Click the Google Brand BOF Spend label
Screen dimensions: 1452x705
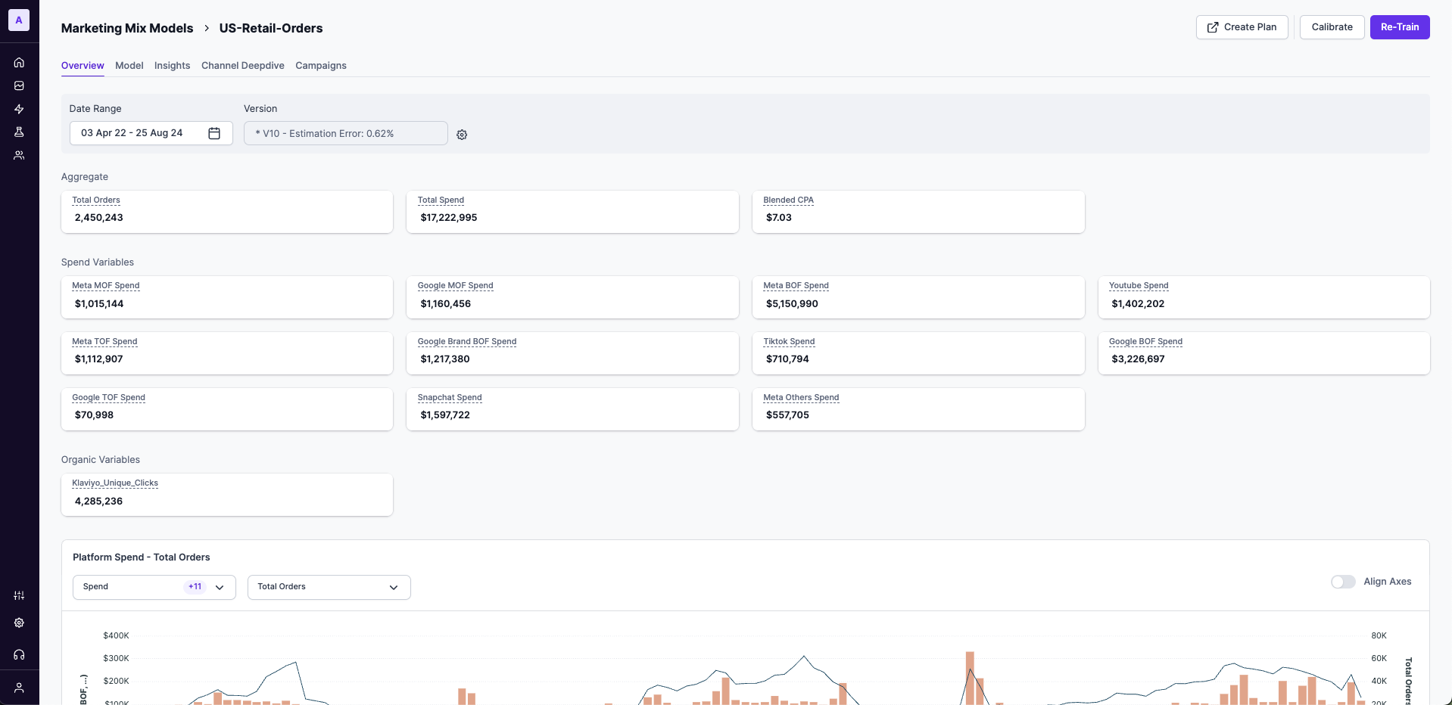click(467, 342)
